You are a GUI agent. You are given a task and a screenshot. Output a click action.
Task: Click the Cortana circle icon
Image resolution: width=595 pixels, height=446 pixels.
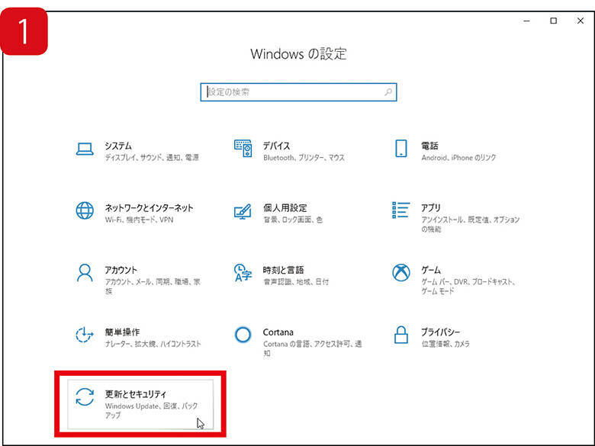pyautogui.click(x=243, y=335)
